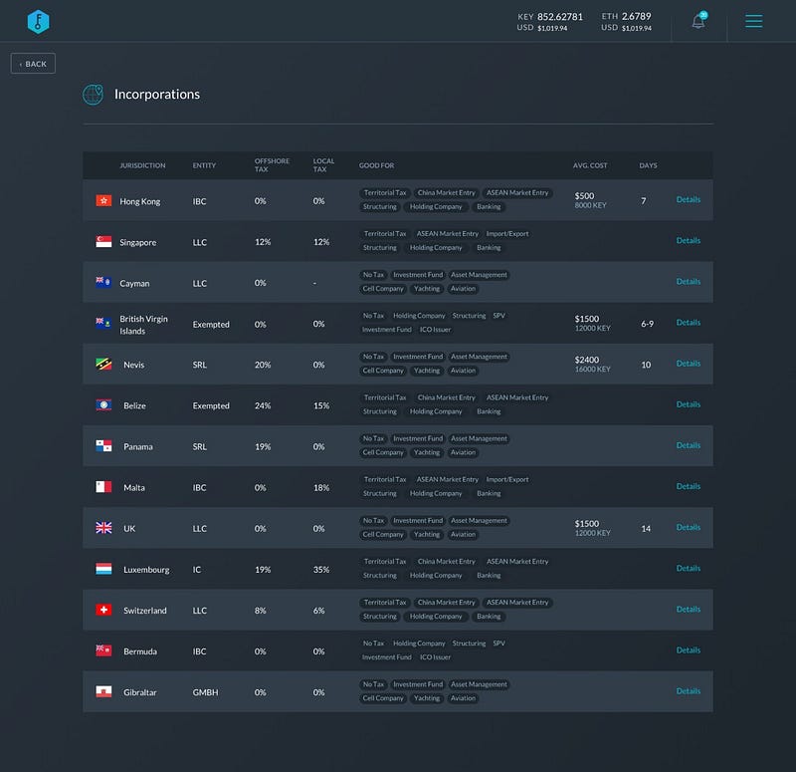The width and height of the screenshot is (796, 772).
Task: Click the Nevis flag icon
Action: pos(103,364)
